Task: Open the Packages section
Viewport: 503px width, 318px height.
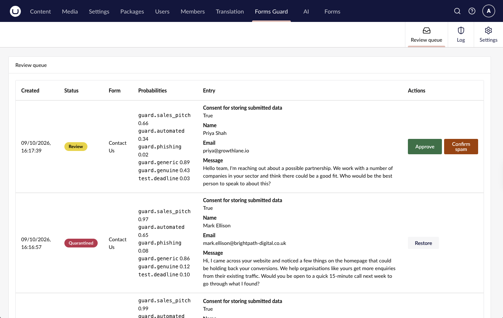Action: pyautogui.click(x=132, y=11)
